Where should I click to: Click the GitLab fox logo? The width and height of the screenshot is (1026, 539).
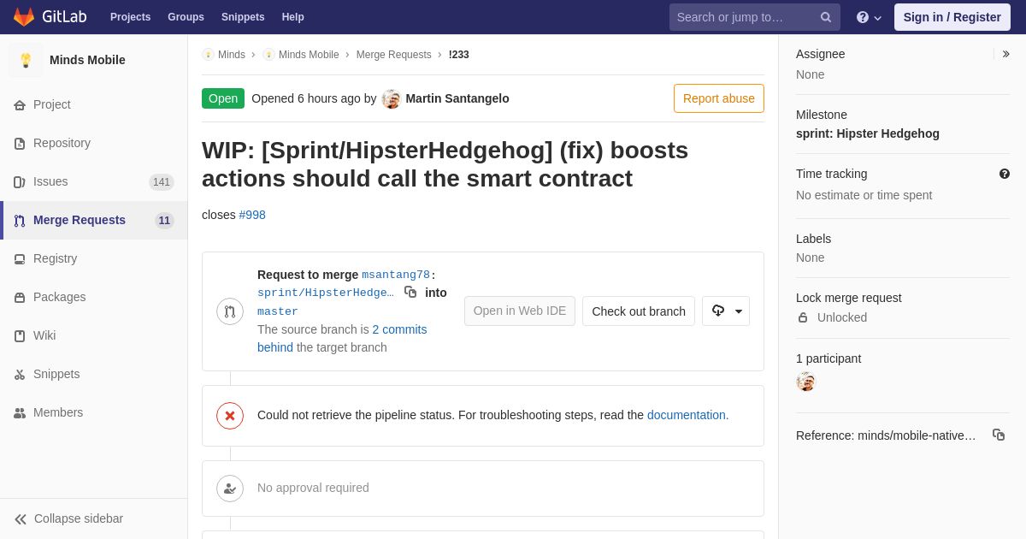(24, 17)
